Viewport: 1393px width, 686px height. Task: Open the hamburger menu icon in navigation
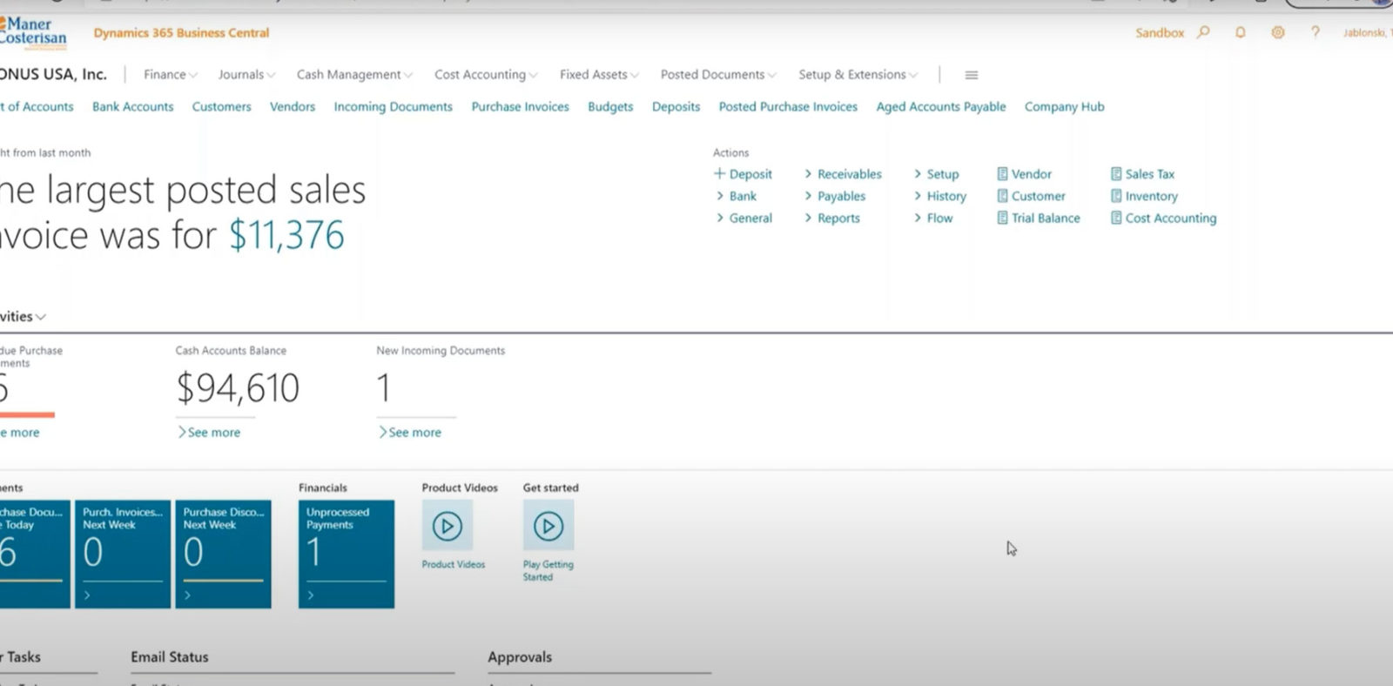click(x=971, y=75)
